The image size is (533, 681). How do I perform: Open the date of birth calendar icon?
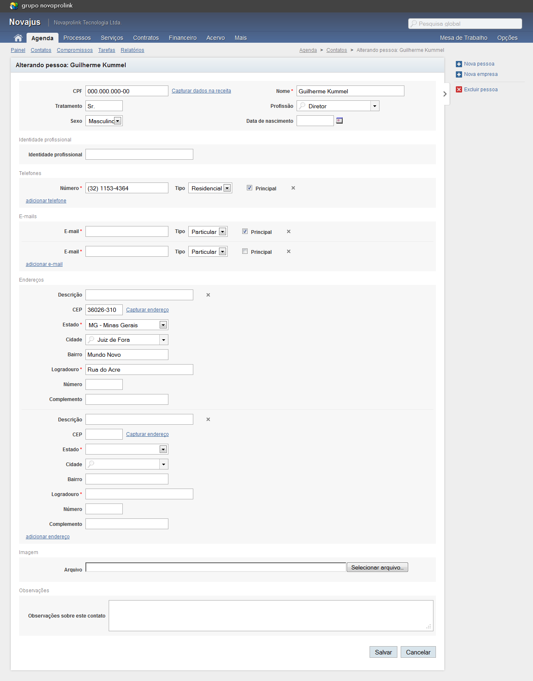tap(339, 121)
